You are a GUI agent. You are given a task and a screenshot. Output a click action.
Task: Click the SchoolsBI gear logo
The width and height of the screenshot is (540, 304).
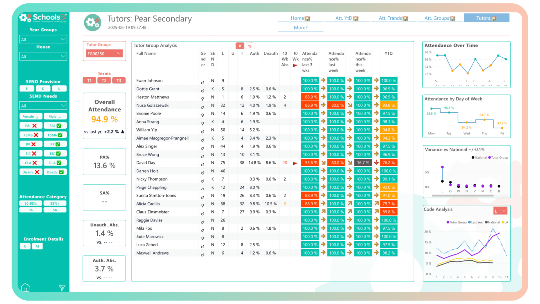coord(25,18)
